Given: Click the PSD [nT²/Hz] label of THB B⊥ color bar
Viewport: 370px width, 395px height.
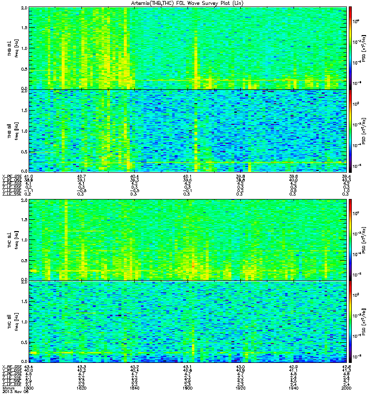Looking at the screenshot, I should point(364,48).
